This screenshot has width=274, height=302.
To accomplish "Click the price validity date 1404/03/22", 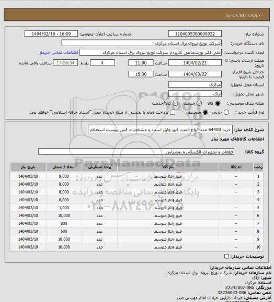I will click(195, 74).
